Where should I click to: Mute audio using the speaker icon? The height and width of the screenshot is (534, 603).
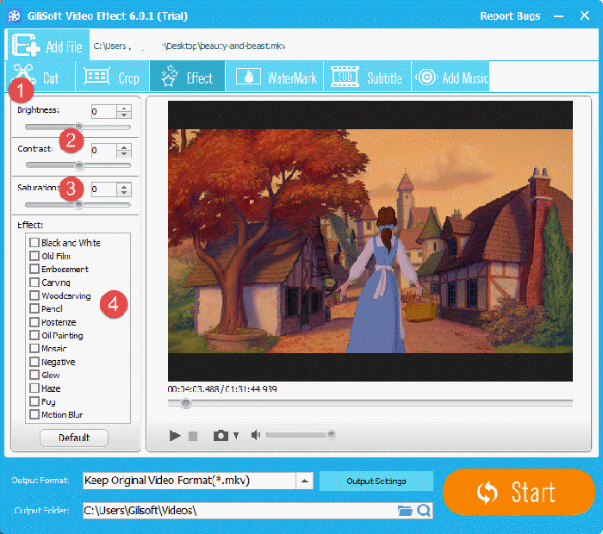click(255, 436)
